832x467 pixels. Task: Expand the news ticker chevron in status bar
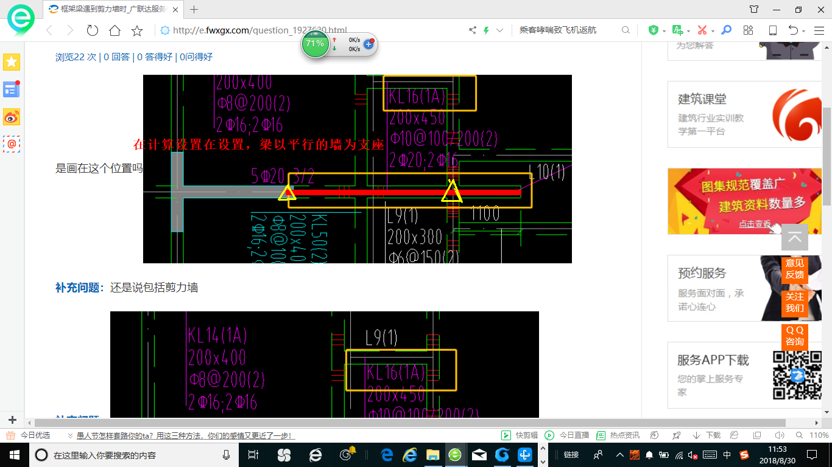[69, 435]
